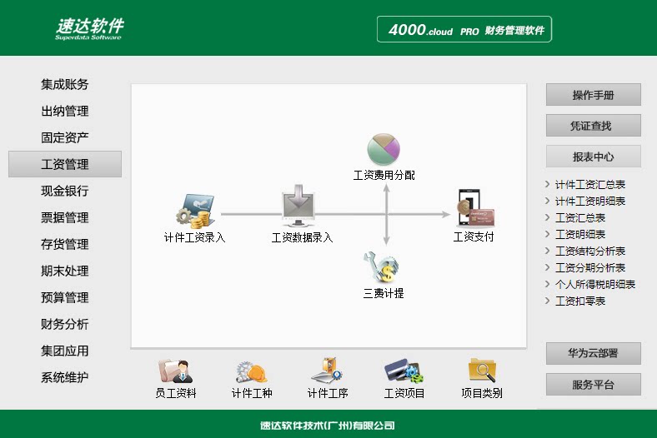Image resolution: width=657 pixels, height=438 pixels.
Task: Click the 速达软件 logo
Action: [x=90, y=28]
